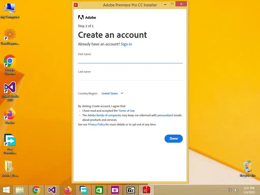Launch Firefox from the desktop icon
The width and height of the screenshot is (260, 195).
coord(10,116)
